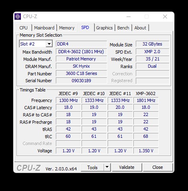Switch to the Graphics tab
Image resolution: width=188 pixels, height=191 pixels.
click(104, 28)
